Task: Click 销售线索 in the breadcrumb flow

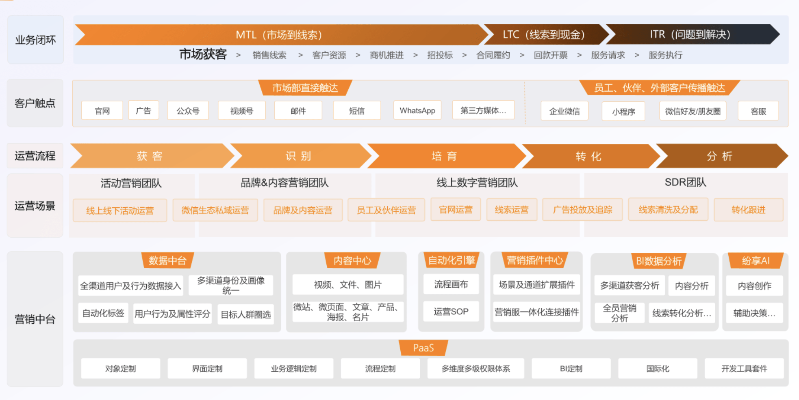Action: pyautogui.click(x=269, y=55)
